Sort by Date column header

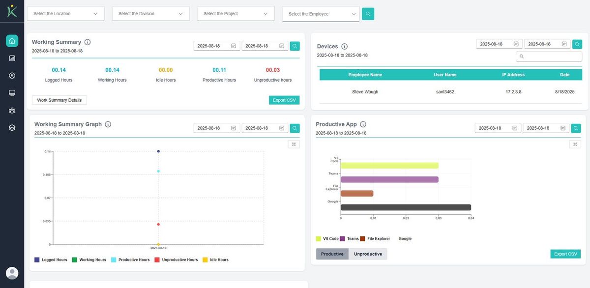[564, 75]
